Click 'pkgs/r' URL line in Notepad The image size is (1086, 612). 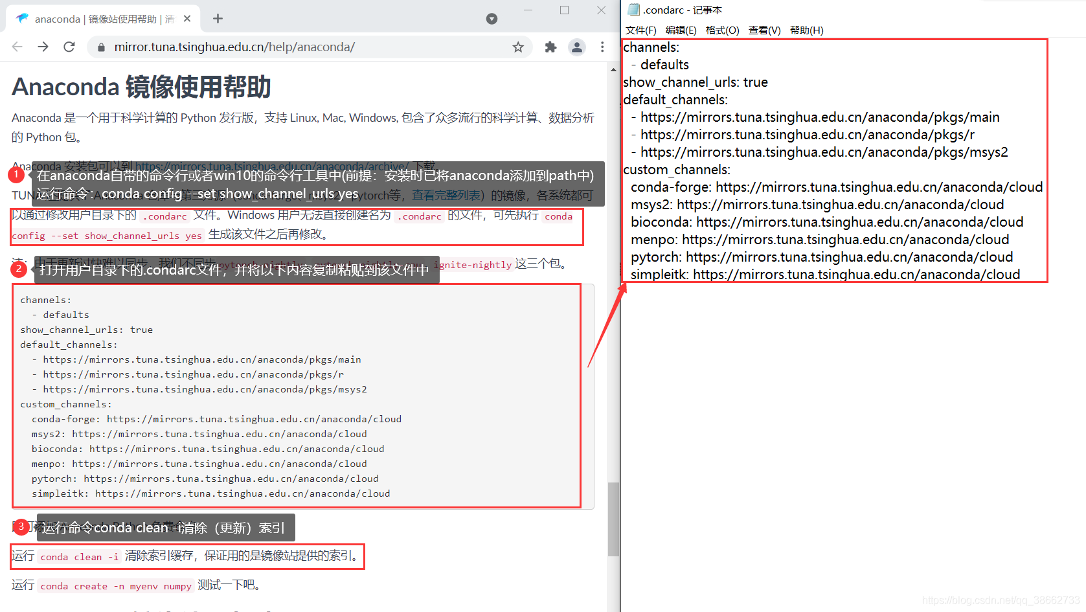tap(803, 135)
